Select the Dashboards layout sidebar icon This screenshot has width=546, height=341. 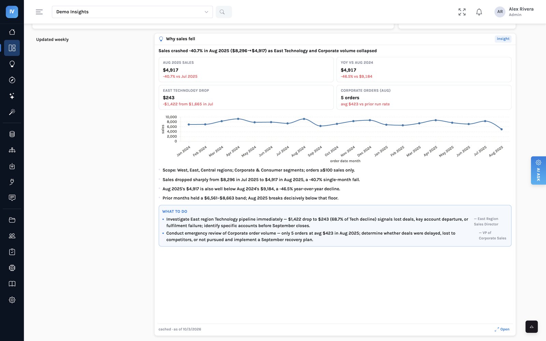click(x=12, y=48)
